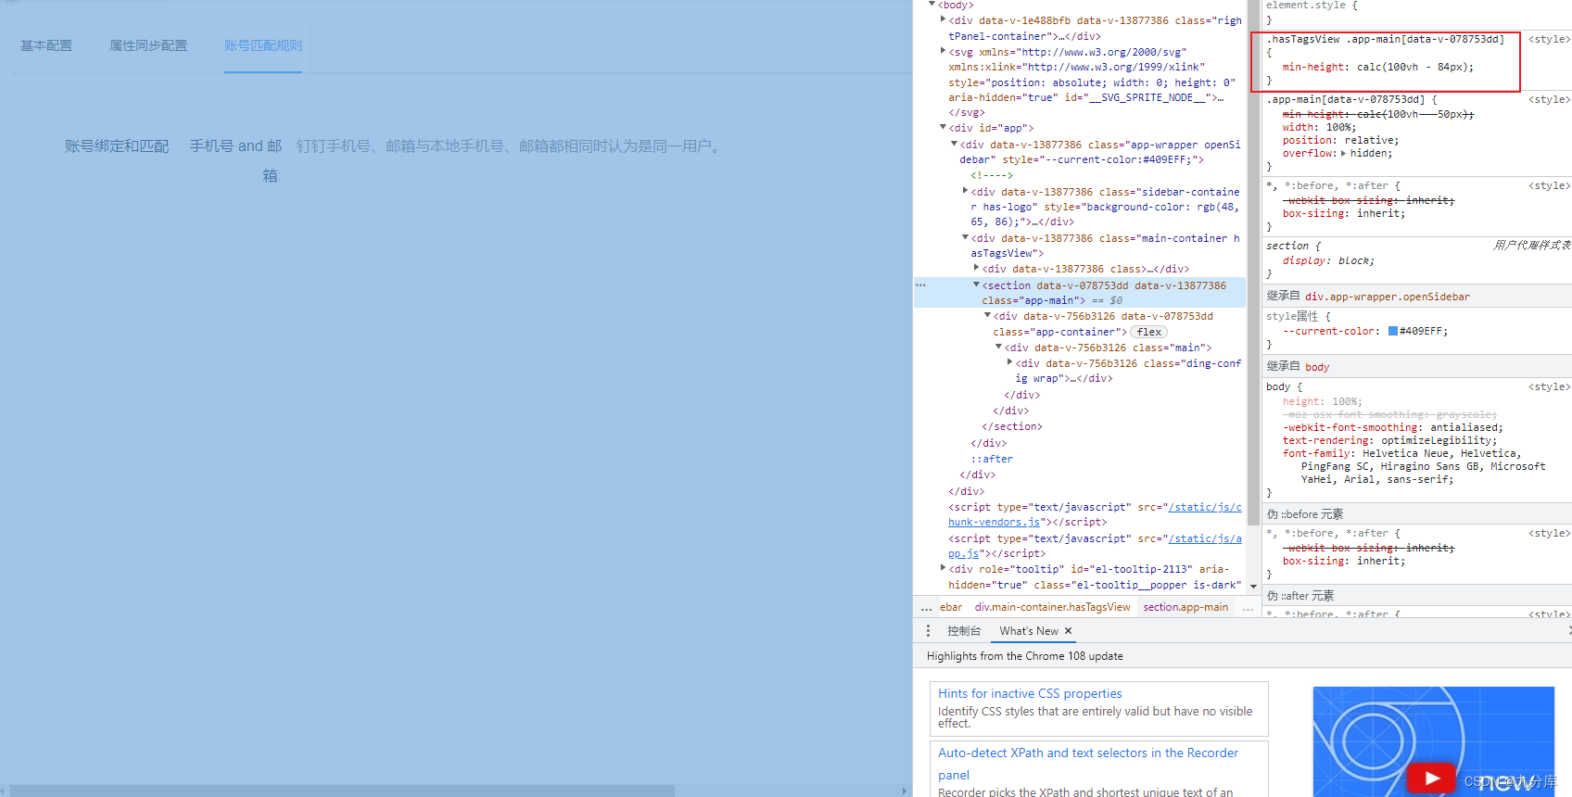The height and width of the screenshot is (797, 1572).
Task: Collapse the section app-main node
Action: 977,285
